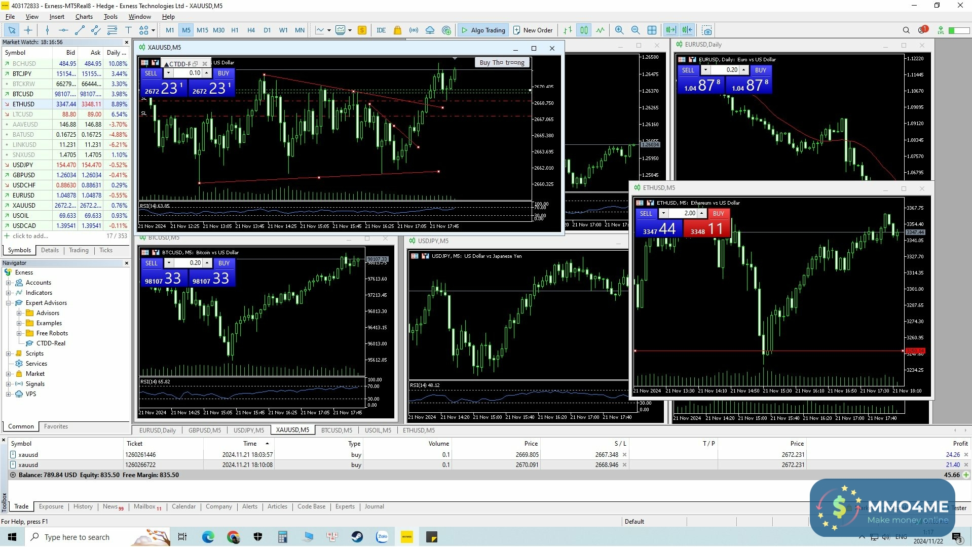Select the trendline drawing tool
Image resolution: width=972 pixels, height=547 pixels.
tap(80, 30)
